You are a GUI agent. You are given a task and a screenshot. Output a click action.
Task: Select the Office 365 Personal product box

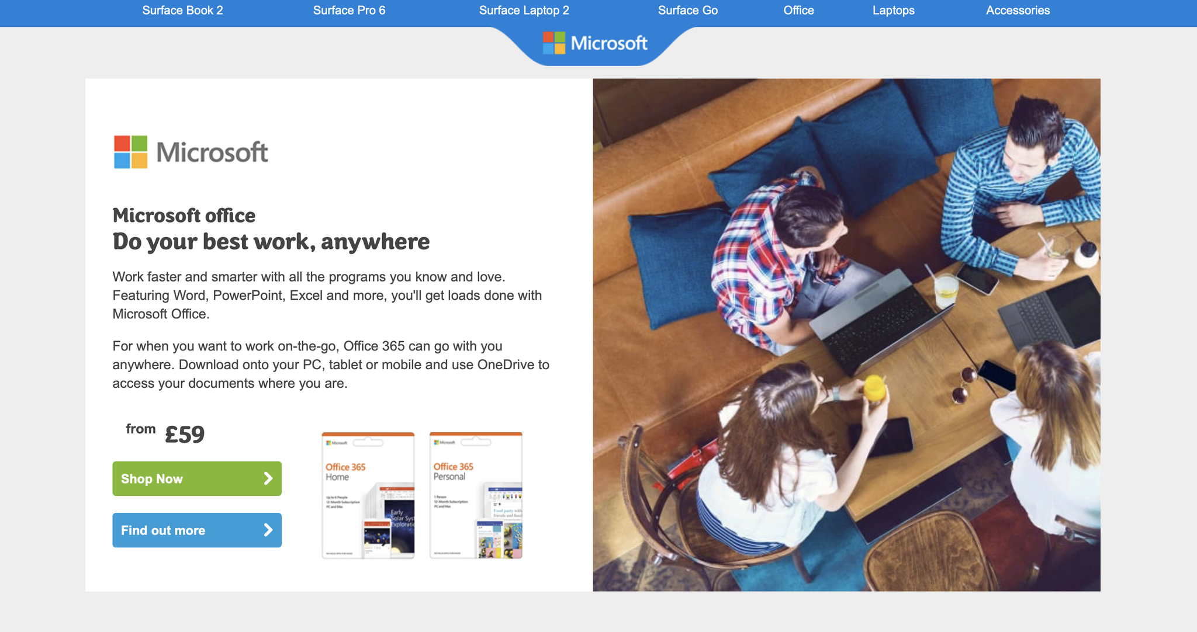476,495
